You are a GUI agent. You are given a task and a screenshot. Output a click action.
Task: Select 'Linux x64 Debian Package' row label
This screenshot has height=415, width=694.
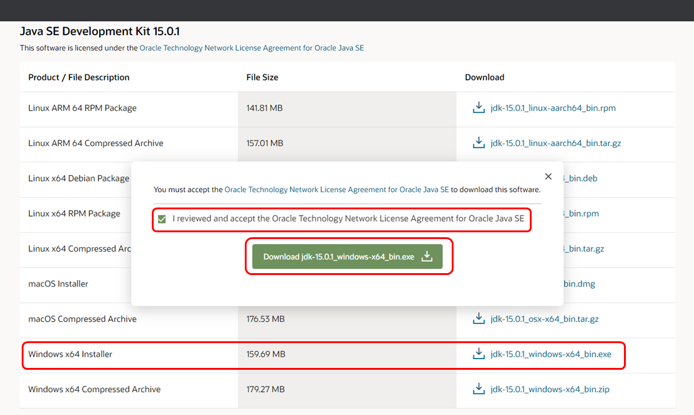pyautogui.click(x=79, y=178)
